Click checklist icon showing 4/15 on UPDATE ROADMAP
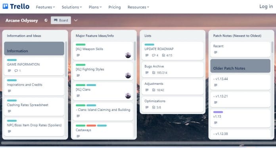 click(163, 55)
